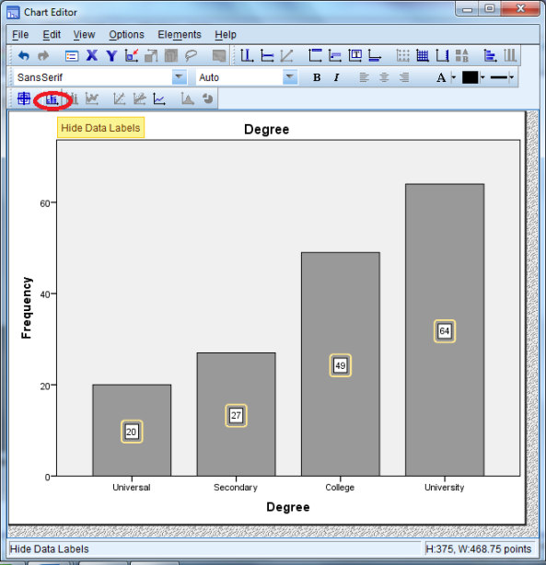Open the Options menu
546x565 pixels.
126,35
